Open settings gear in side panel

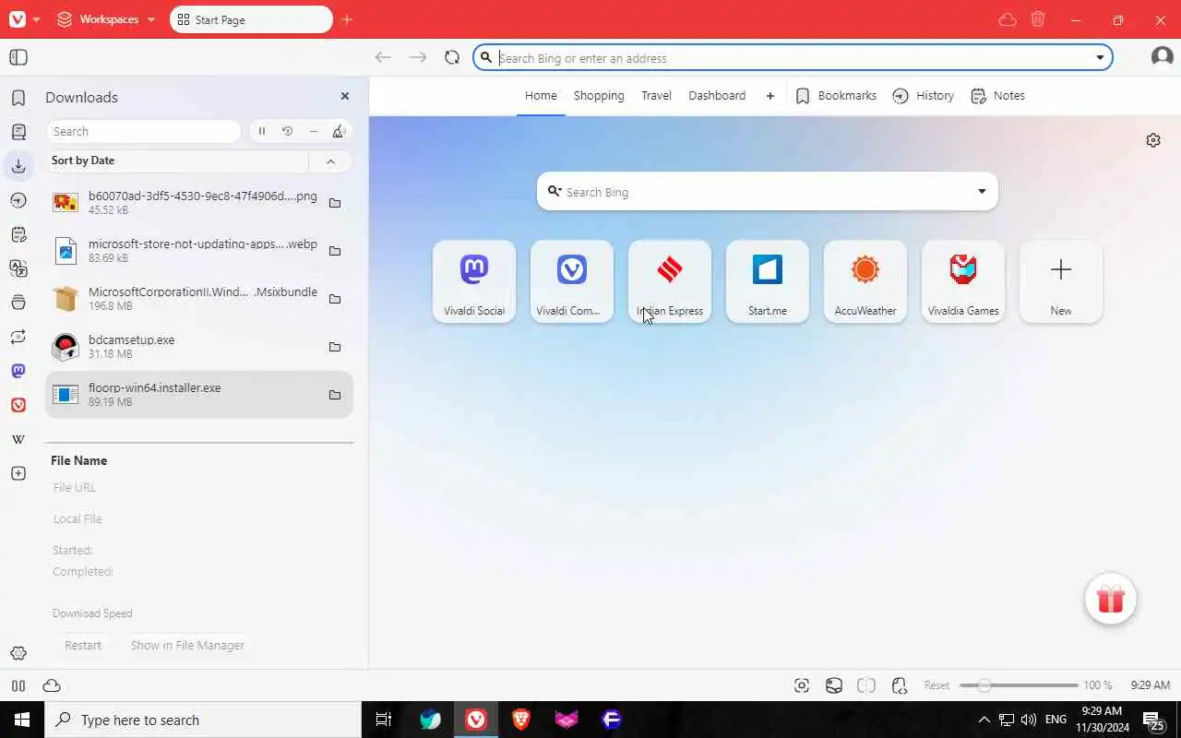(18, 653)
